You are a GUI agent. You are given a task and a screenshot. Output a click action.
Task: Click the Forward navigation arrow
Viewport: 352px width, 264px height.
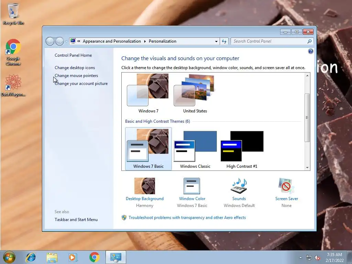click(59, 41)
